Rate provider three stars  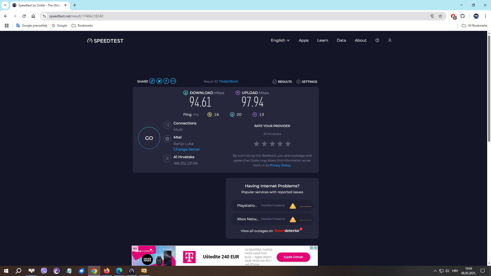point(272,144)
